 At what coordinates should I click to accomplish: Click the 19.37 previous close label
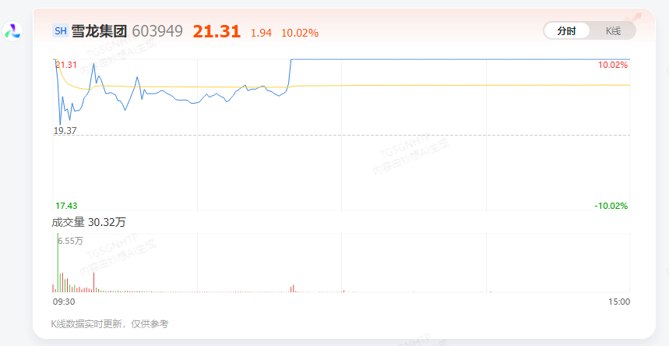coord(65,131)
